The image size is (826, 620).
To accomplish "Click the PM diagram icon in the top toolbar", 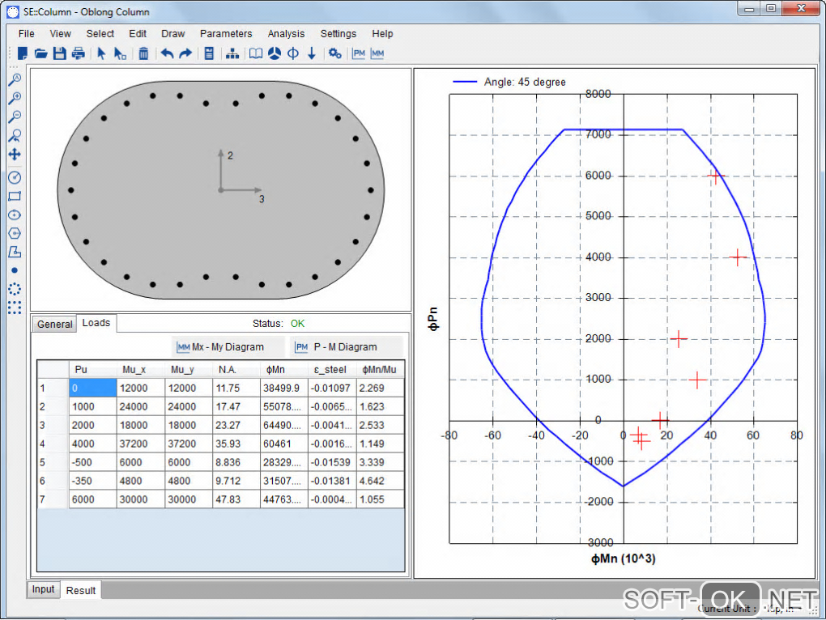I will (x=359, y=54).
